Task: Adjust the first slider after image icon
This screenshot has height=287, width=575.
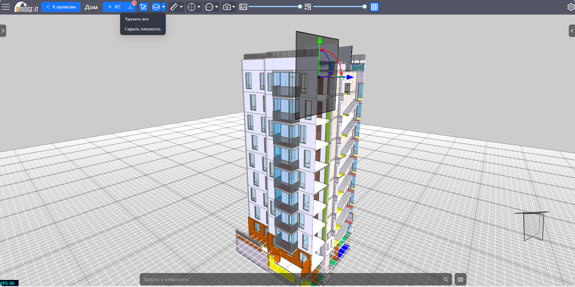Action: coord(275,6)
